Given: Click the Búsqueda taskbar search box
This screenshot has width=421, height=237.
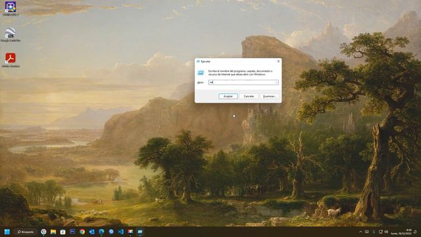Looking at the screenshot, I should pos(26,232).
